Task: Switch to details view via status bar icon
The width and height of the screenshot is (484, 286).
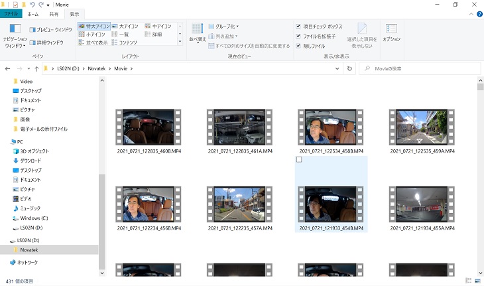Action: (469, 281)
